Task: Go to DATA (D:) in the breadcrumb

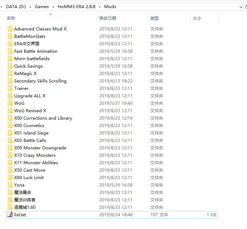Action: coord(16,7)
